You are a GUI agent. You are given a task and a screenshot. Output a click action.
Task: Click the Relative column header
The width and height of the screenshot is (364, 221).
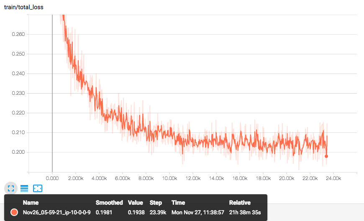click(240, 203)
